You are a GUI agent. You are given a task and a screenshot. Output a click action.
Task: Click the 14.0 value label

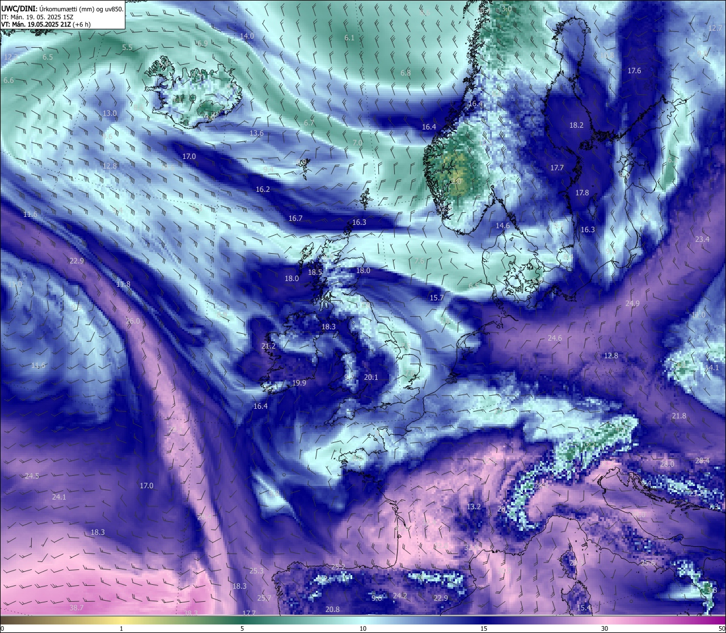click(x=247, y=36)
